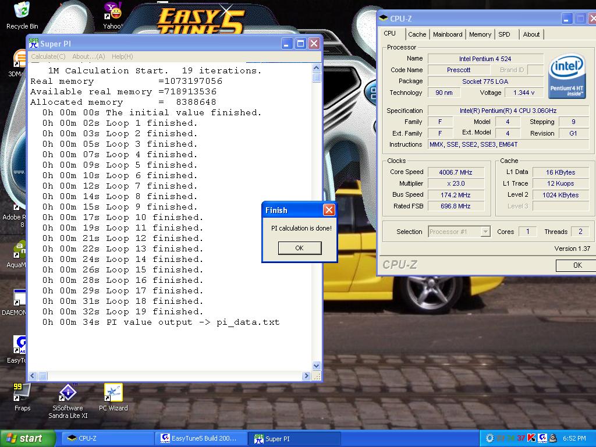This screenshot has width=596, height=447.
Task: Switch to the Mainboard tab in CPU-Z
Action: coord(448,34)
